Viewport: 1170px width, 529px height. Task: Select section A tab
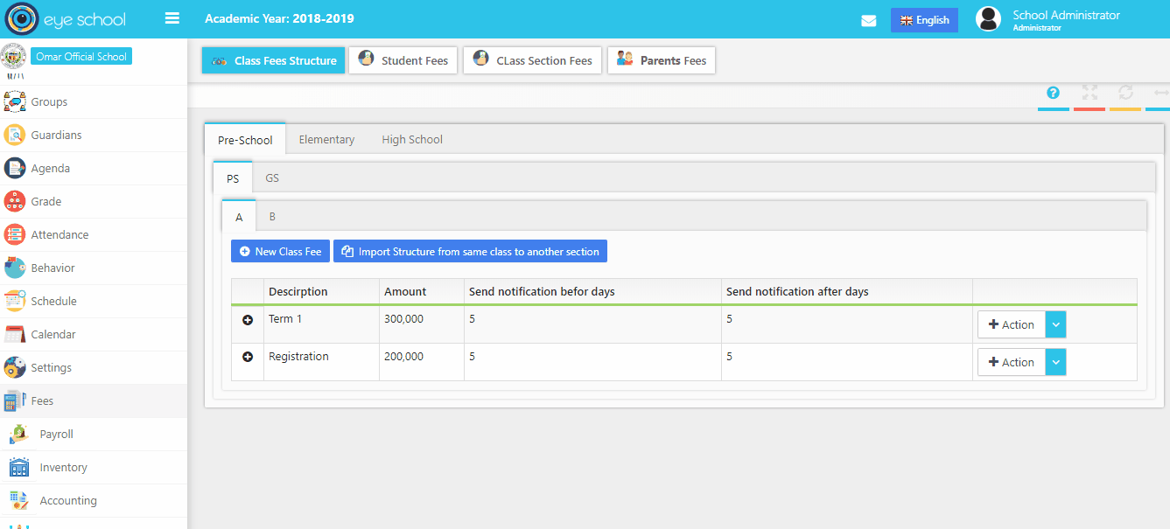(239, 217)
